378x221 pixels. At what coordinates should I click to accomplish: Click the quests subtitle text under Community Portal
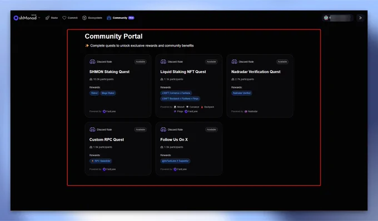coord(142,45)
